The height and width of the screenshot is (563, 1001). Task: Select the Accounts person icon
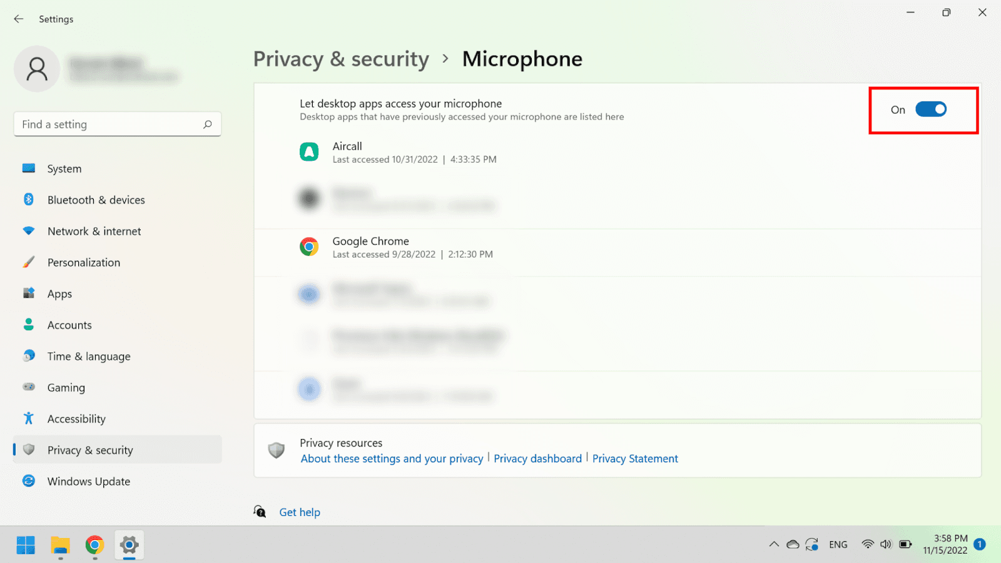(29, 325)
